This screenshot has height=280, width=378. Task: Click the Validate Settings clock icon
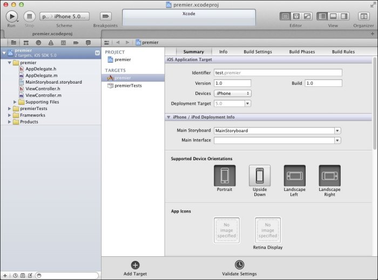pyautogui.click(x=239, y=265)
